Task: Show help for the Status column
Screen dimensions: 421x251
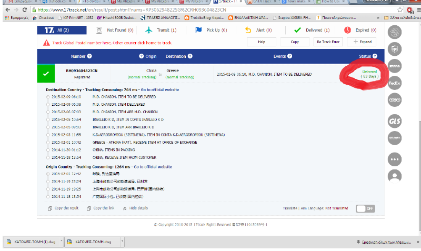Action: pyautogui.click(x=375, y=56)
